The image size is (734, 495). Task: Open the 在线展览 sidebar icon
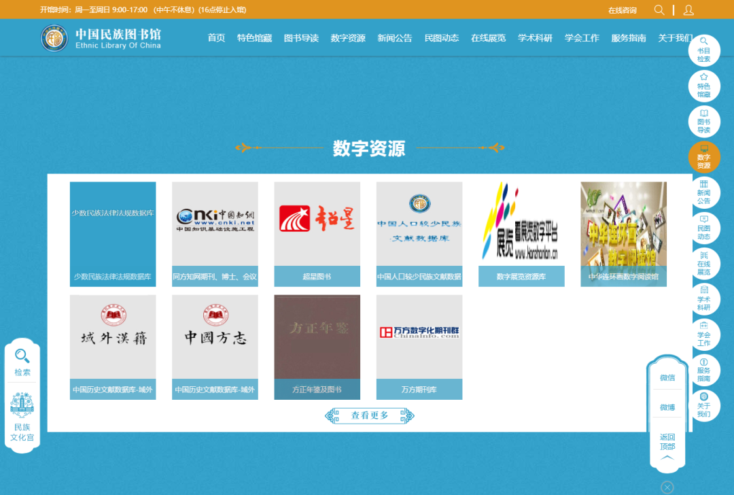(x=703, y=263)
